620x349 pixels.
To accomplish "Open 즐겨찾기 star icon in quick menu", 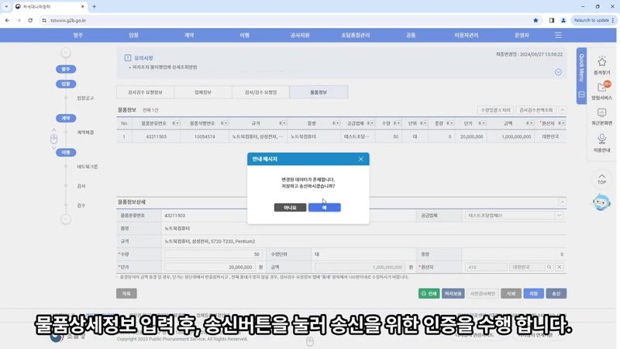I will (601, 65).
